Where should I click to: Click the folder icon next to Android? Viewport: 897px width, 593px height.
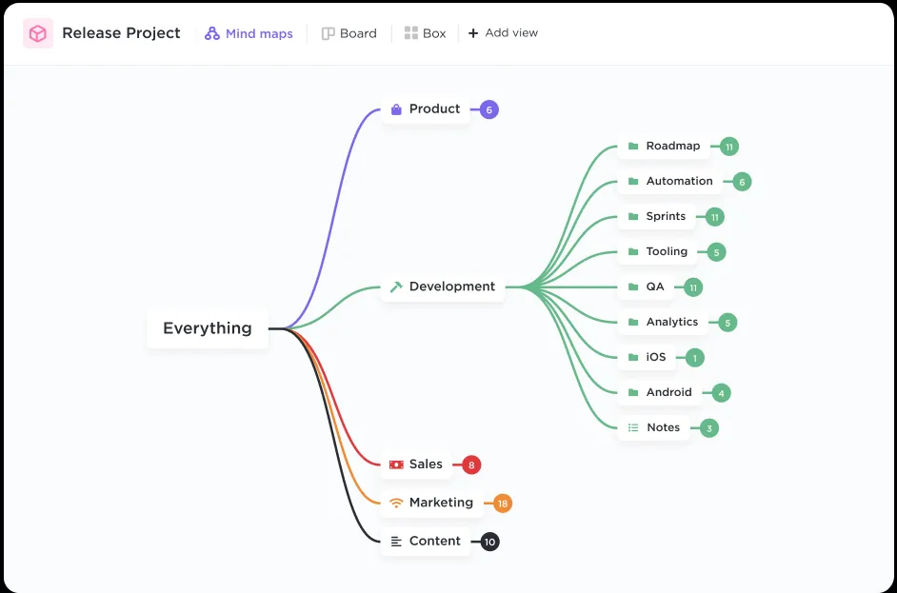tap(633, 392)
